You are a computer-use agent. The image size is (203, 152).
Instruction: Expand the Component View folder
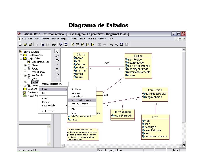coord(21,89)
